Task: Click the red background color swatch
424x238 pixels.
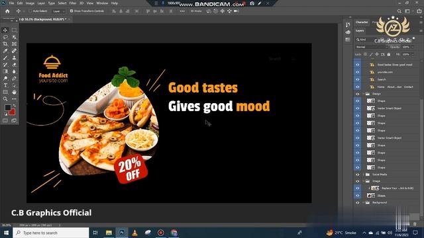Action: pyautogui.click(x=12, y=112)
